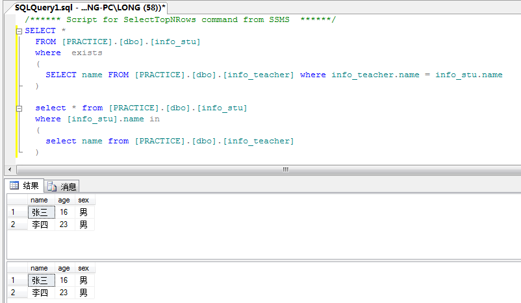
Task: Click the editor horizontal scrollbar thumb
Action: pyautogui.click(x=285, y=169)
